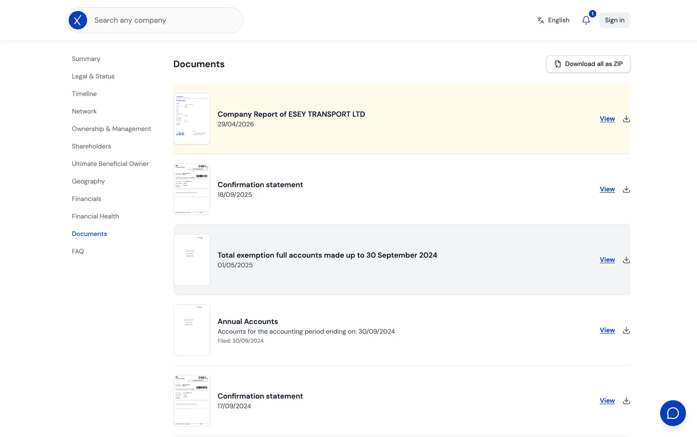697x437 pixels.
Task: Select Ownership & Management
Action: (x=111, y=129)
